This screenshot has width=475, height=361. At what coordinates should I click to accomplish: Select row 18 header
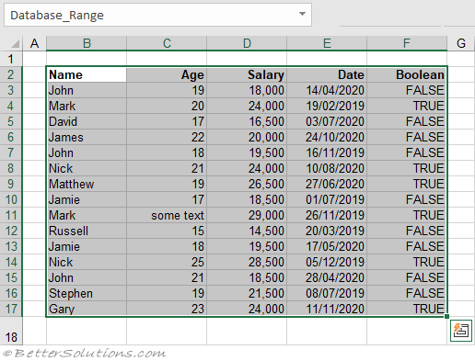point(11,331)
